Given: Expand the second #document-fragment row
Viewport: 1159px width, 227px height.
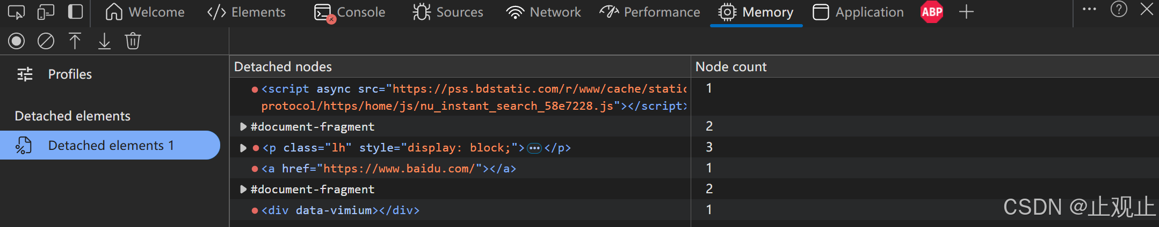Looking at the screenshot, I should [243, 189].
